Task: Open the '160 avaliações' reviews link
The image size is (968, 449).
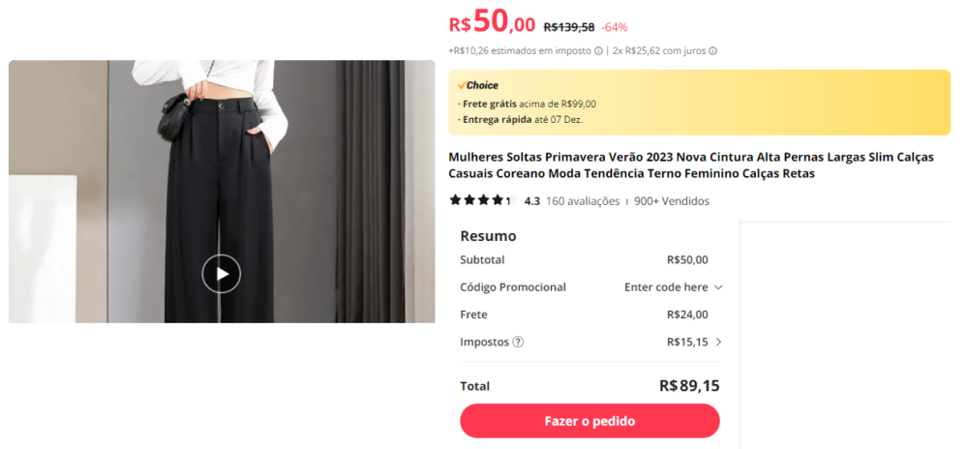Action: tap(583, 201)
